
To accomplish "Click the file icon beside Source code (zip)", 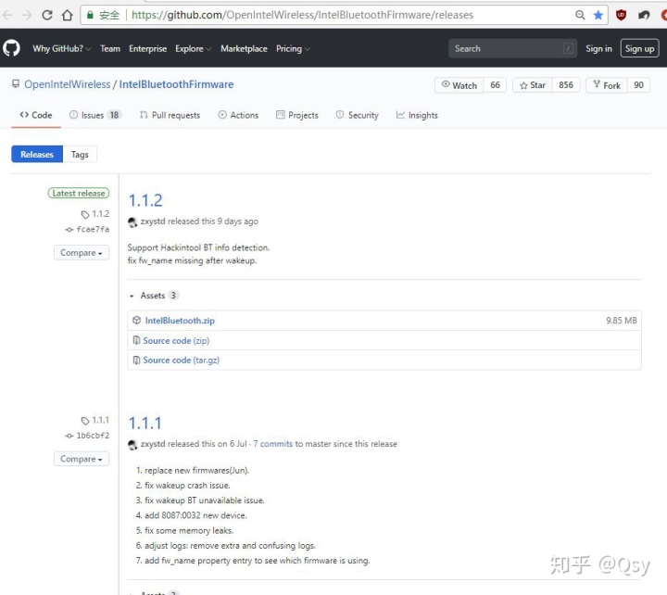I will [136, 340].
